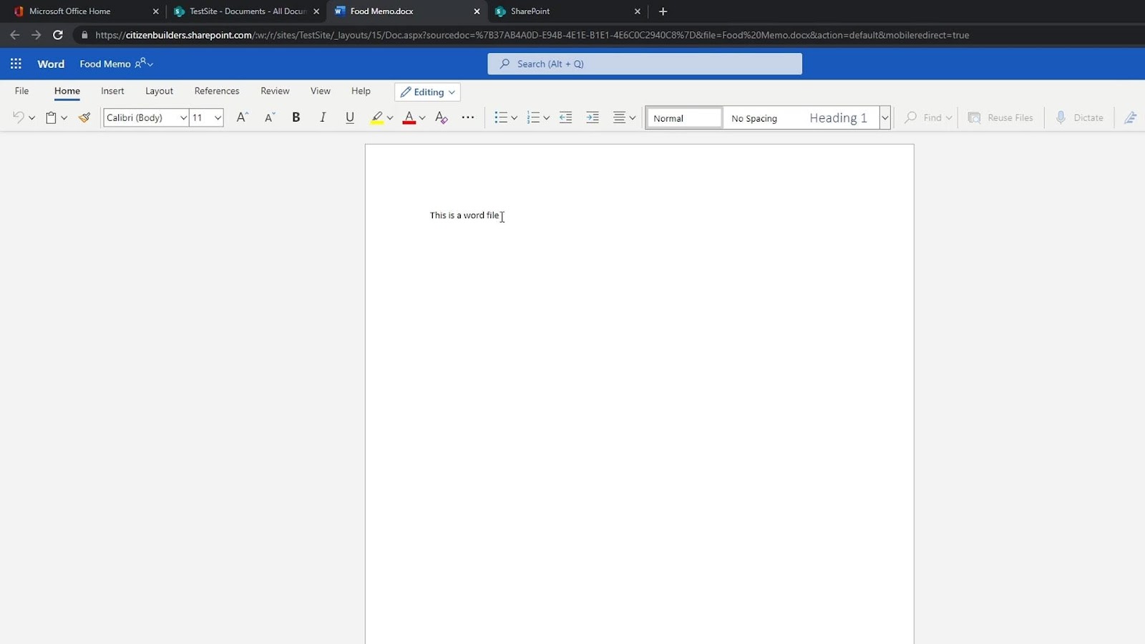
Task: Toggle italic formatting
Action: click(x=323, y=117)
